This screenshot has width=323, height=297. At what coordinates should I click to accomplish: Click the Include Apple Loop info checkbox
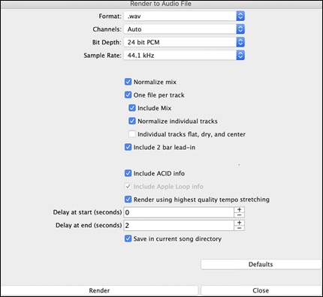[x=128, y=186]
